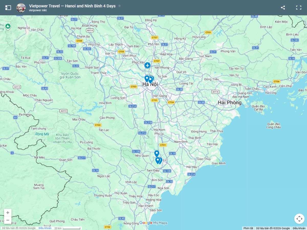Click the map title Vietpower Travel
This screenshot has width=307, height=230.
(x=72, y=6)
